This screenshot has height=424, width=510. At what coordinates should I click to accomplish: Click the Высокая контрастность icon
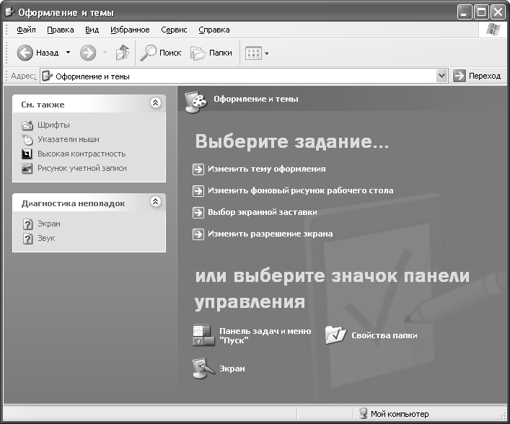point(27,154)
